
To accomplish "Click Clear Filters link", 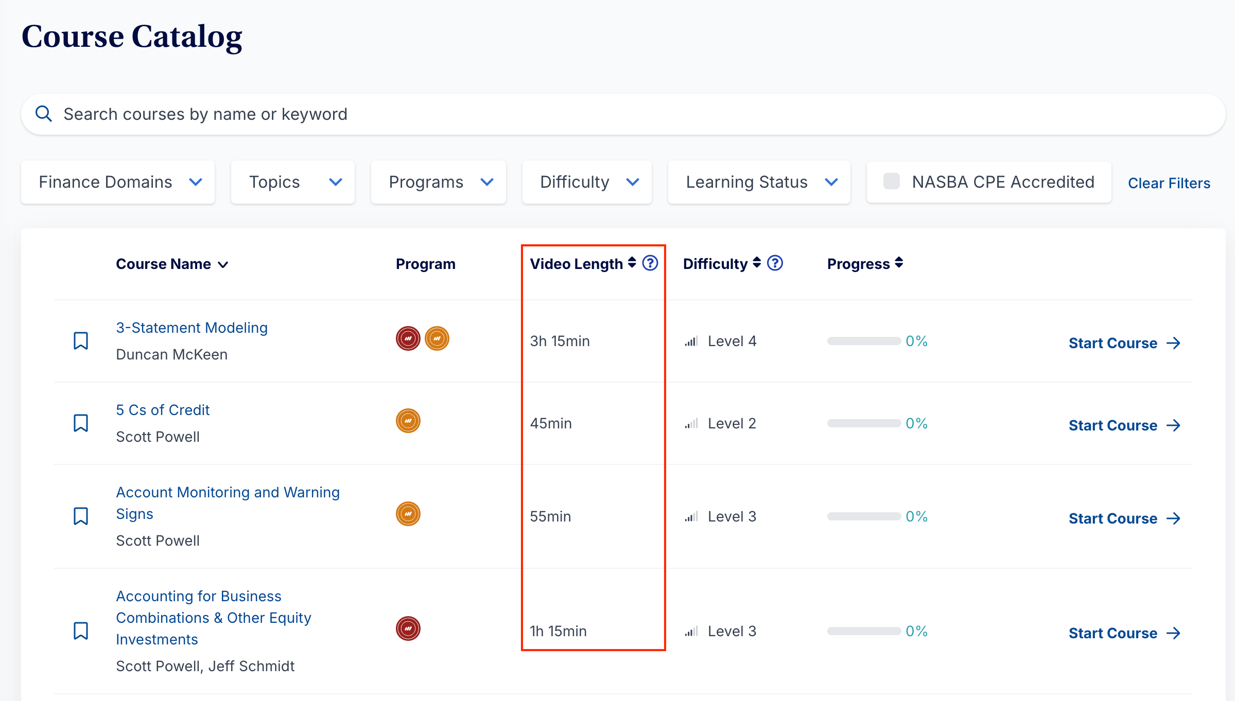I will 1169,183.
